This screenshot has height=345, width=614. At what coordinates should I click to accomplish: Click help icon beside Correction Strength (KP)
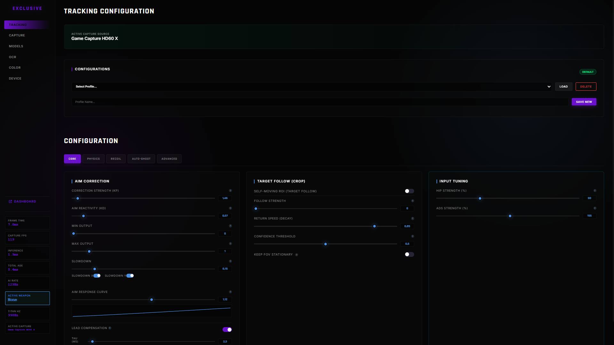[x=230, y=191]
